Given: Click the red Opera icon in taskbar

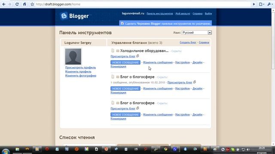Looking at the screenshot, I should (x=47, y=149).
